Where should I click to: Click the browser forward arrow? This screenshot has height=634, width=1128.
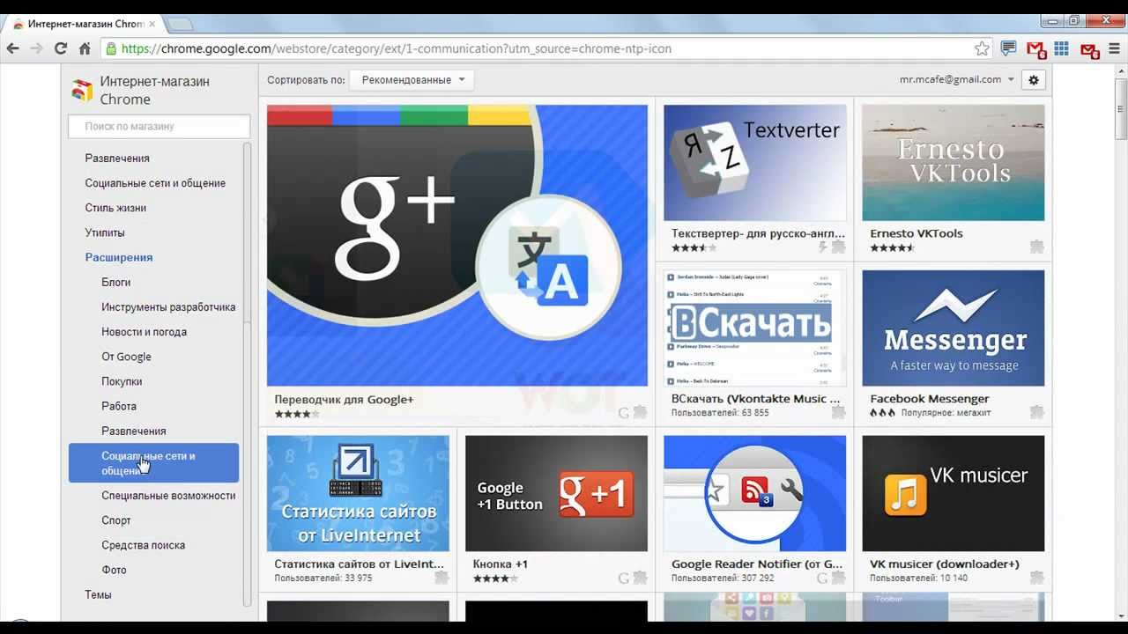[x=36, y=49]
